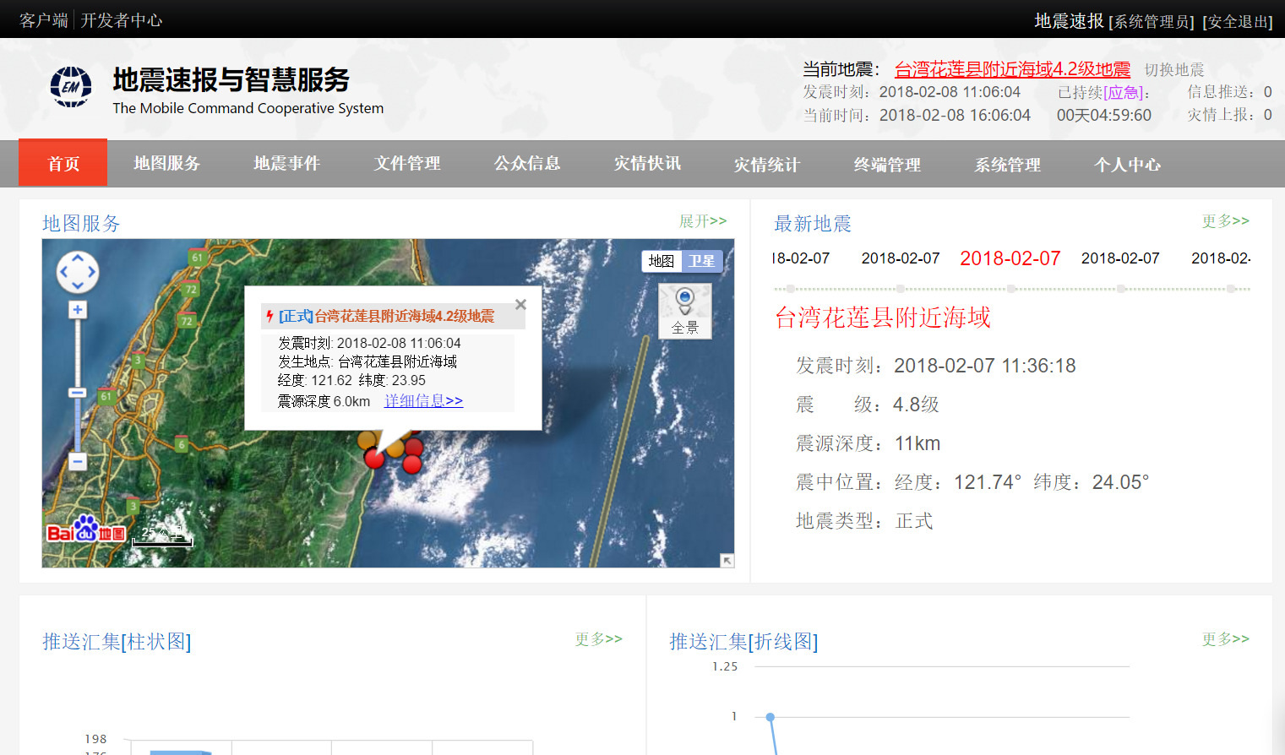Open the 详细信息>> link in the popup
The width and height of the screenshot is (1285, 755).
pos(423,401)
